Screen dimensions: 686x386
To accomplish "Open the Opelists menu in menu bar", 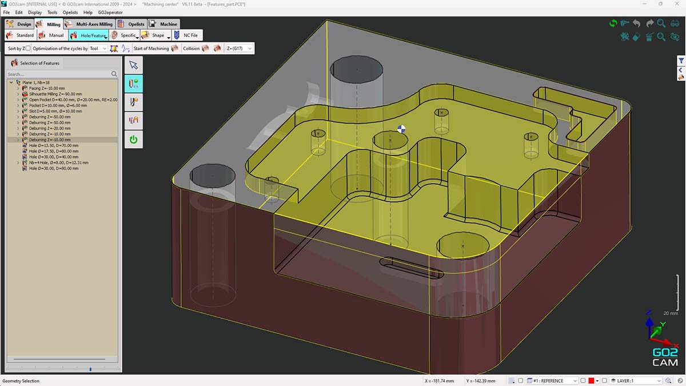I will pyautogui.click(x=70, y=12).
